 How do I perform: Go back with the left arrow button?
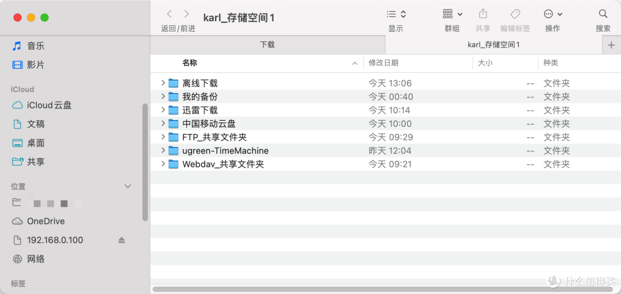coord(170,14)
